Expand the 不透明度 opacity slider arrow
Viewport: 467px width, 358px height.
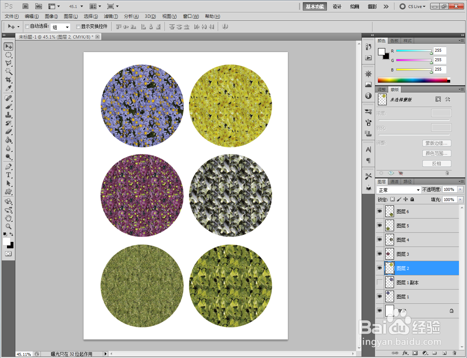tap(460, 189)
